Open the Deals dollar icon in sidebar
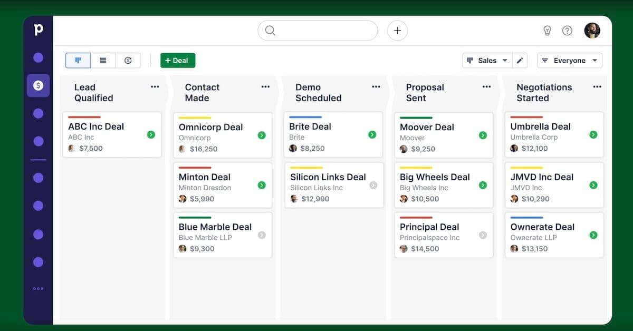The width and height of the screenshot is (633, 331). 38,85
